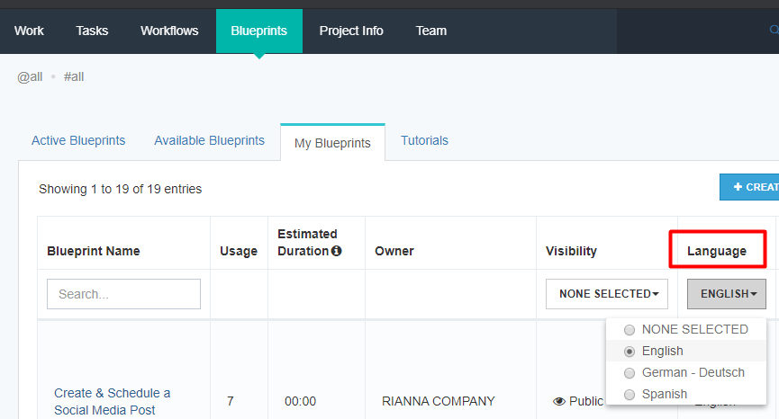
Task: Open Workflows in the navigation bar
Action: point(169,31)
